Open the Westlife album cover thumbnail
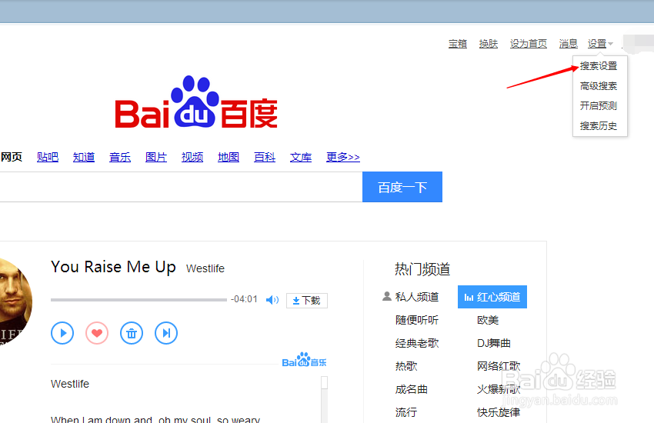The image size is (654, 423). pos(15,301)
